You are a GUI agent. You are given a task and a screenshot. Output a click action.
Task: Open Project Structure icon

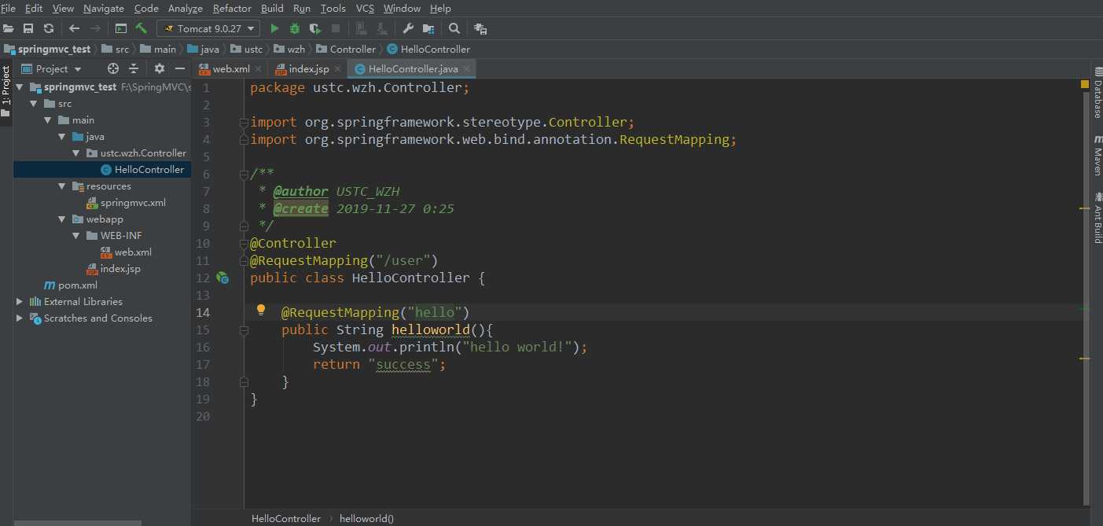click(428, 28)
